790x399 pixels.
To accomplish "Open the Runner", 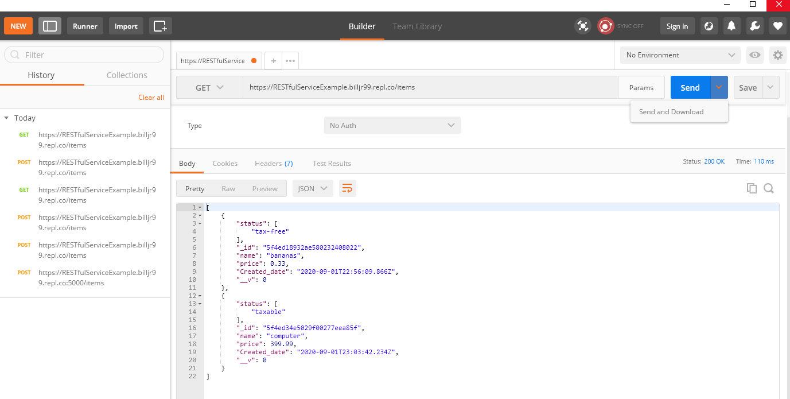I will pos(85,26).
